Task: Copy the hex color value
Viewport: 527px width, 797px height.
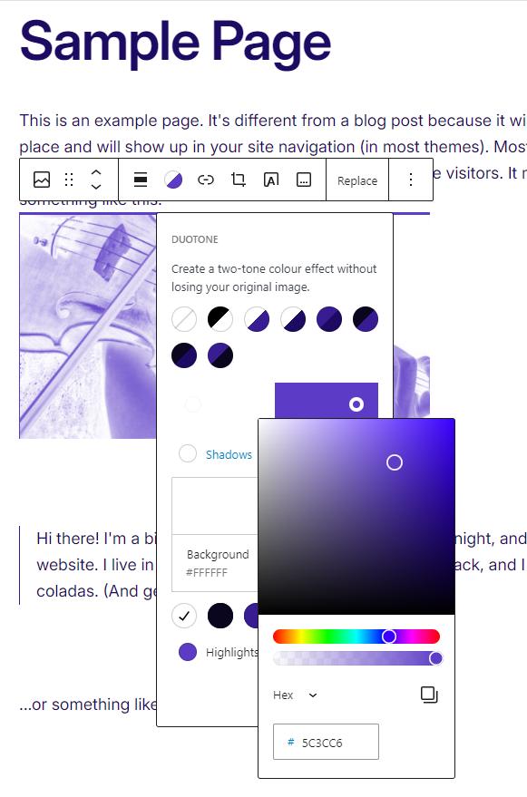Action: click(x=429, y=695)
